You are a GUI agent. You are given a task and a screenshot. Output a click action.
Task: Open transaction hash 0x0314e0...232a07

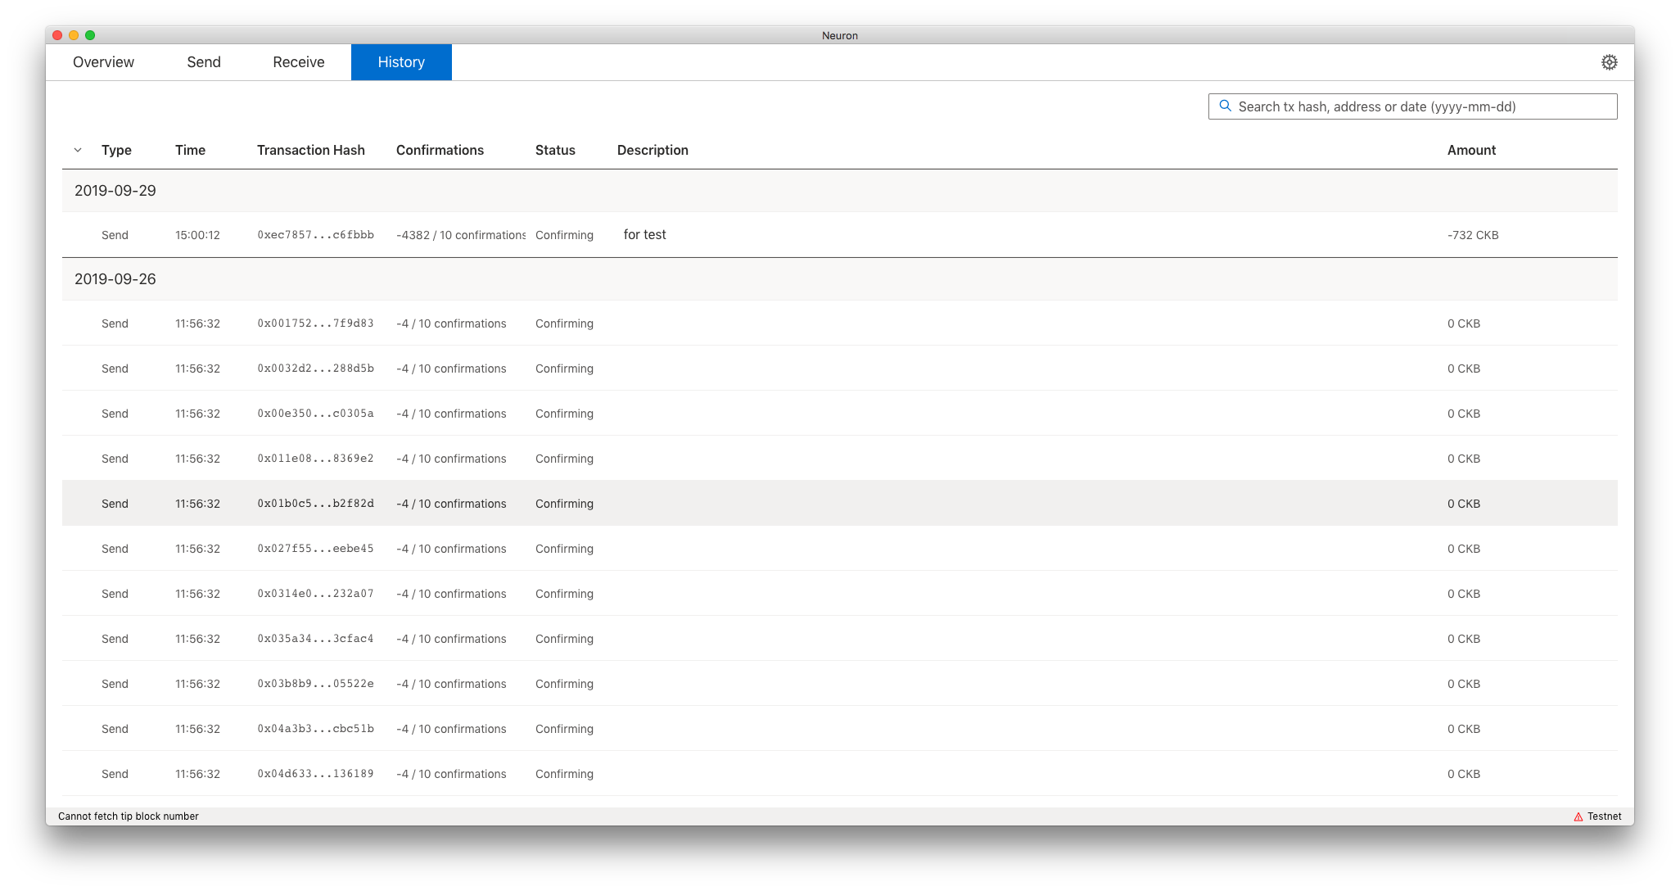[316, 594]
